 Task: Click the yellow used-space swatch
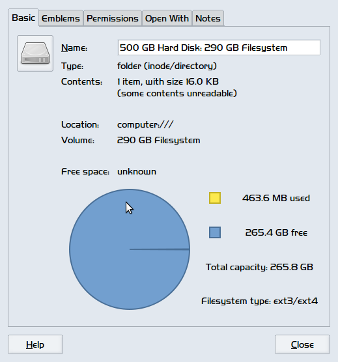215,198
